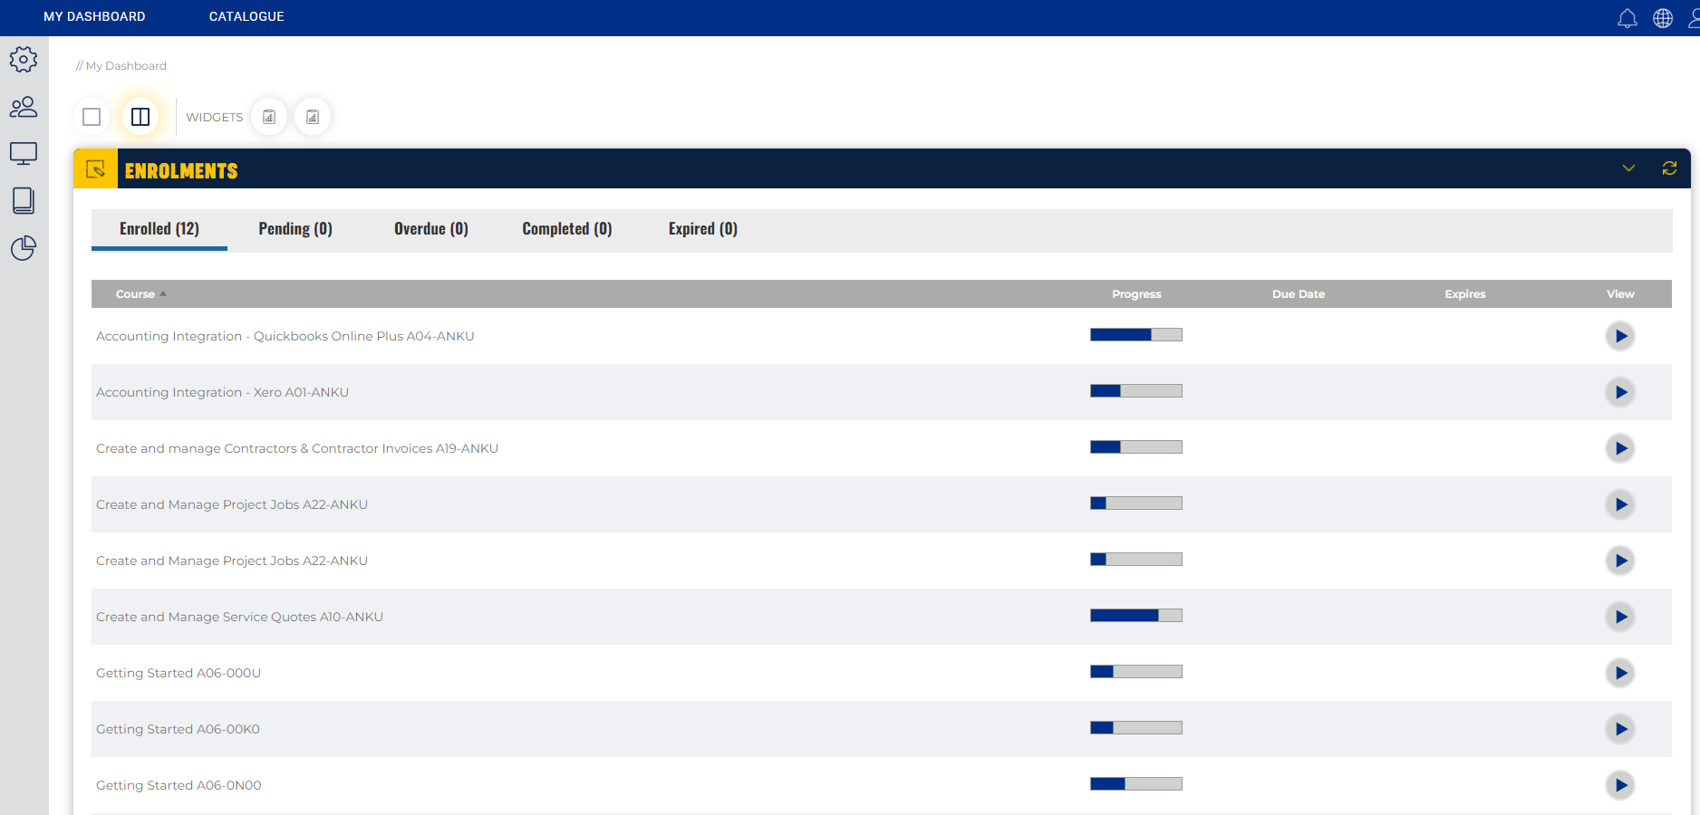Open the CATALOGUE menu
Screen dimensions: 1700x815
246,16
